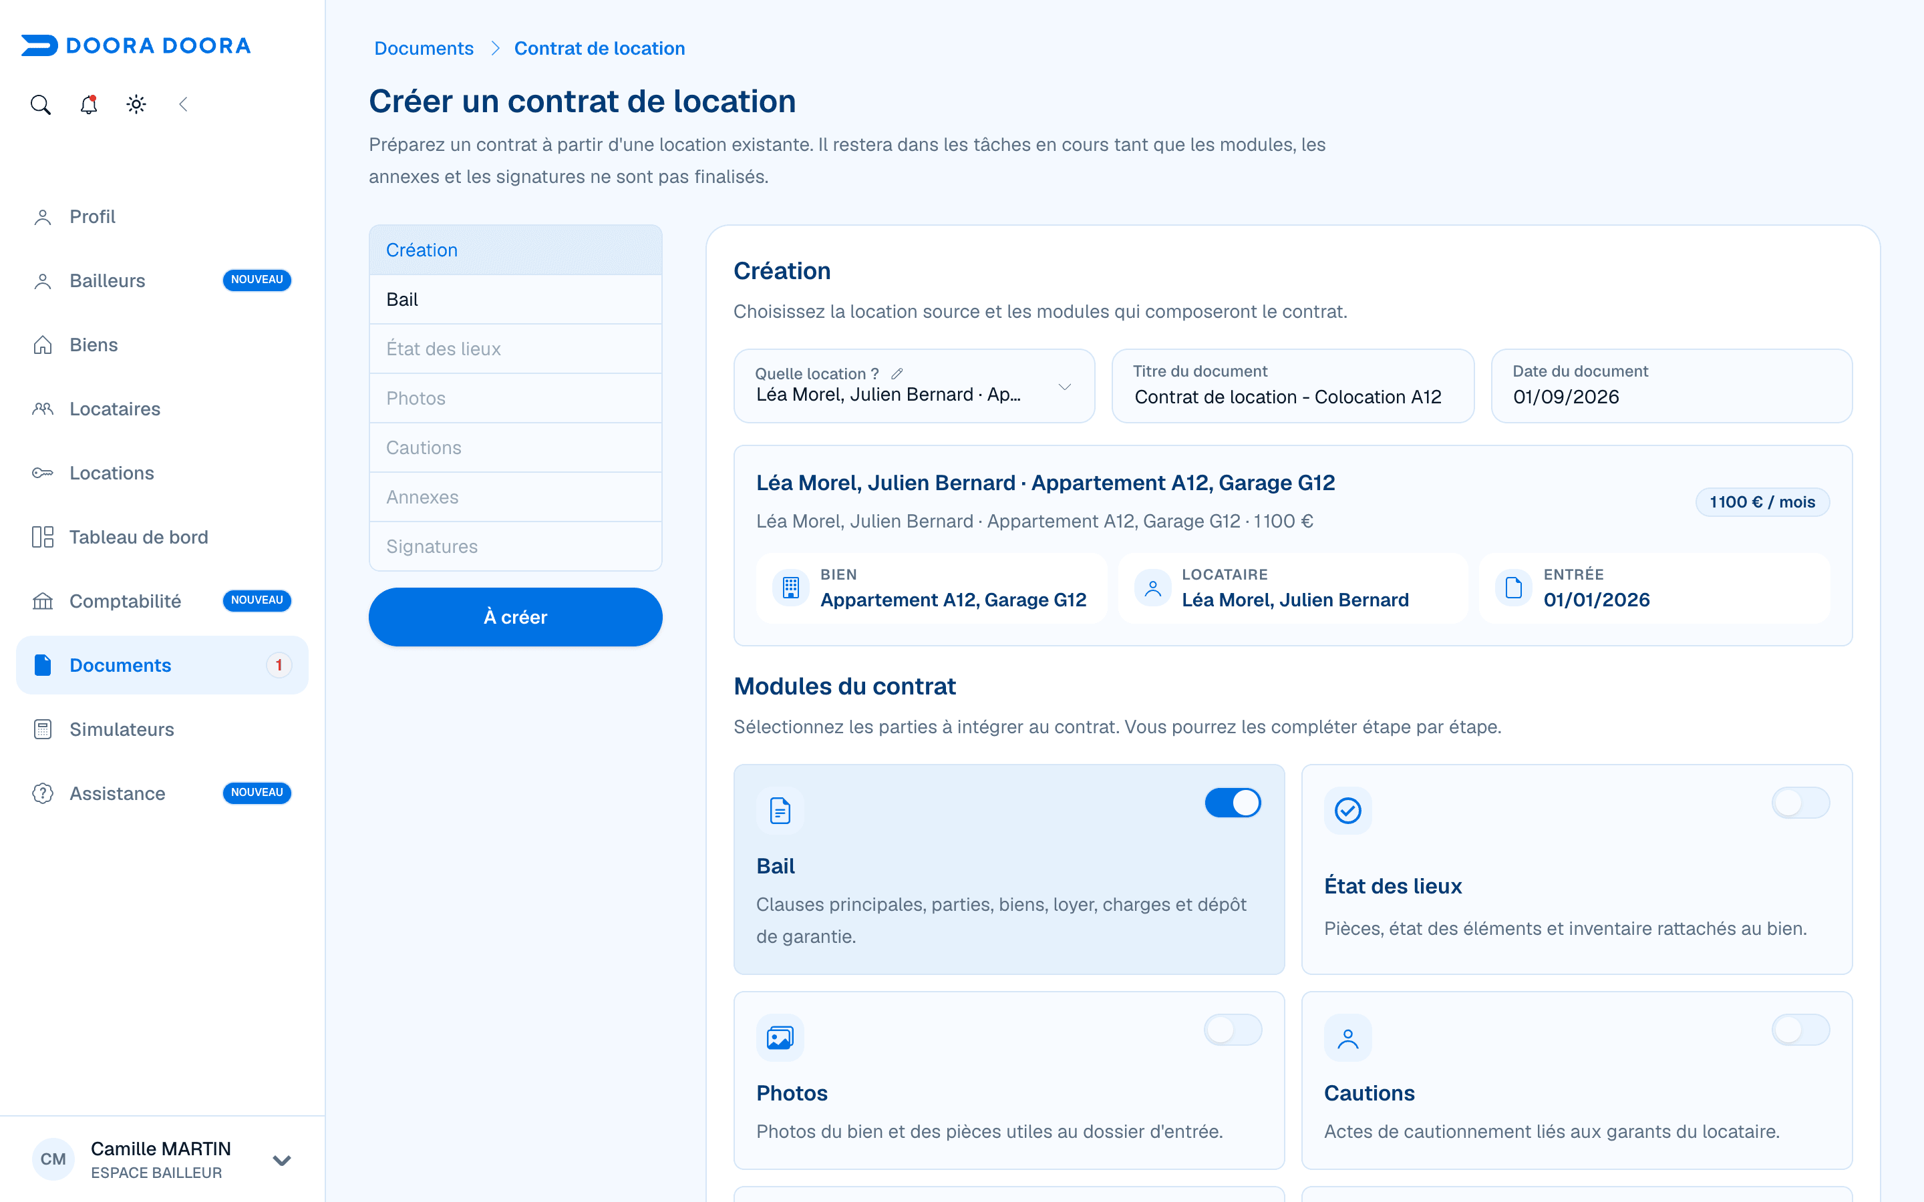
Task: Click the Cautions module person icon
Action: (x=1347, y=1038)
